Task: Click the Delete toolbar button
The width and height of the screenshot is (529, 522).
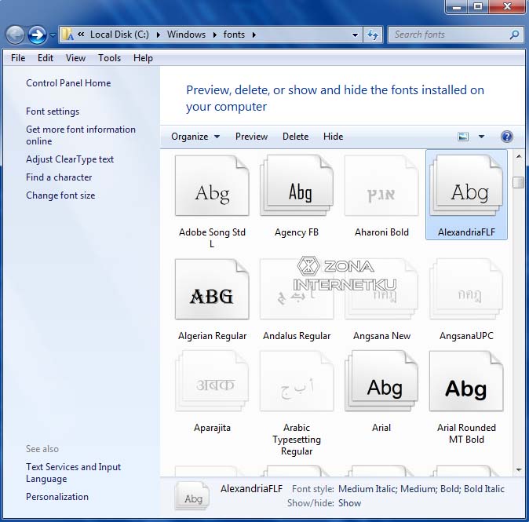Action: tap(296, 137)
